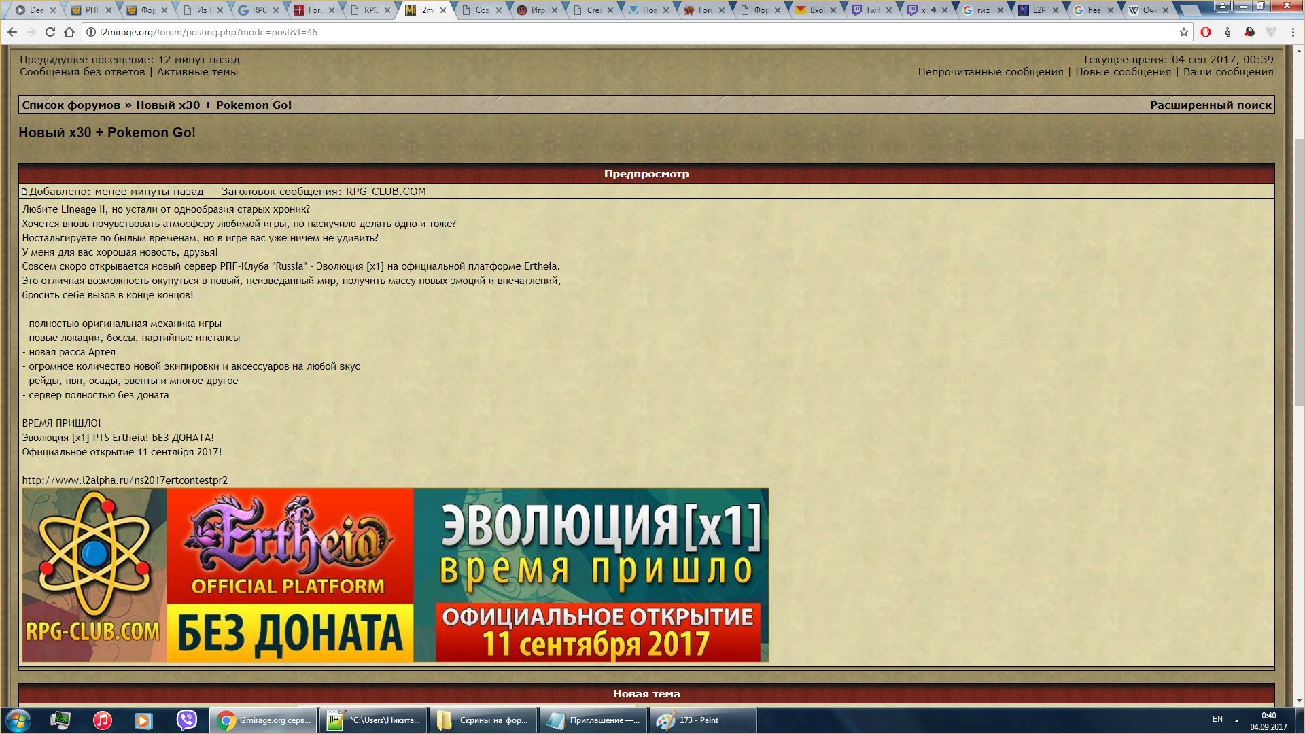The width and height of the screenshot is (1305, 734).
Task: Open the browser home page icon
Action: [x=69, y=32]
